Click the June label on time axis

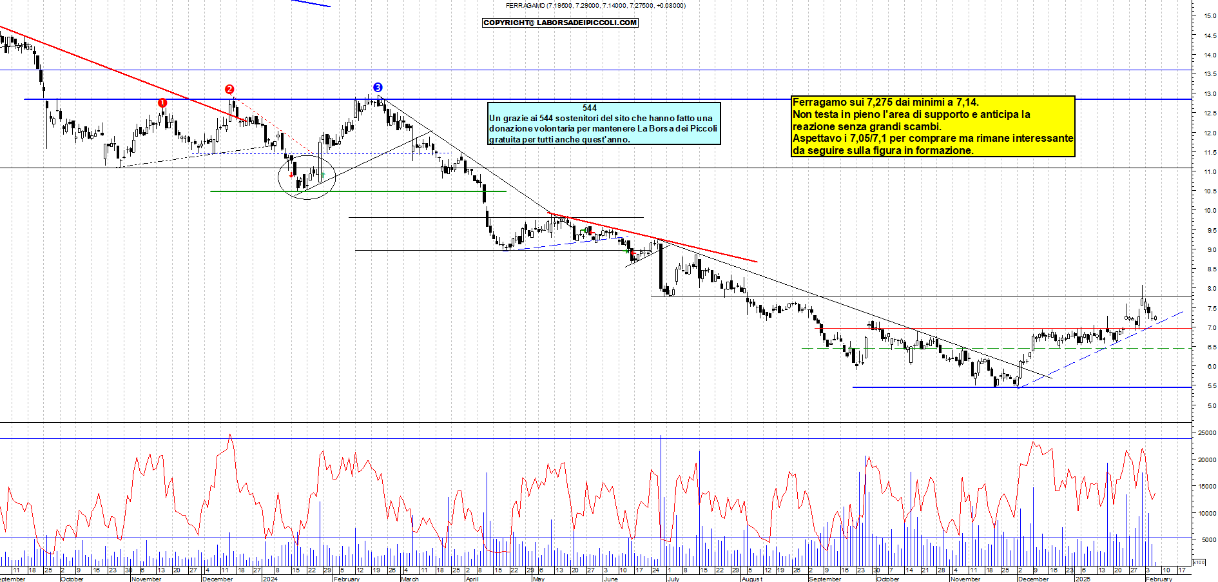(x=610, y=579)
